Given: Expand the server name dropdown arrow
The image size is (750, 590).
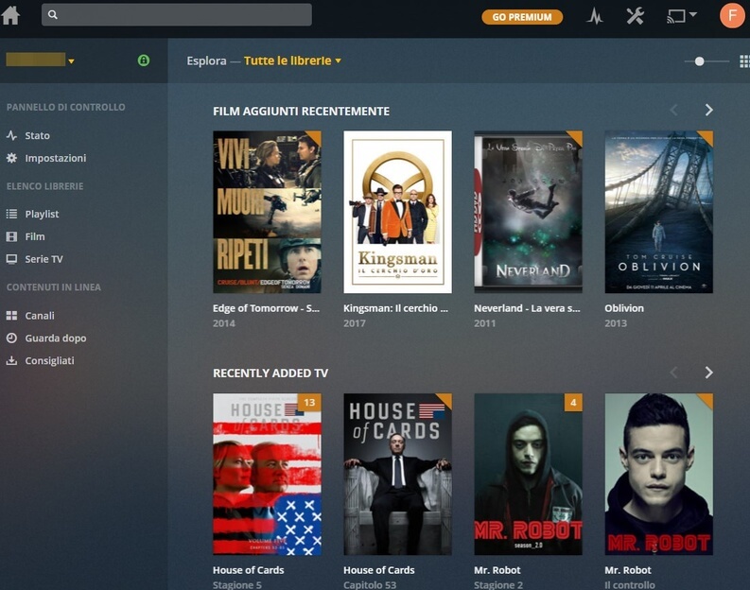Looking at the screenshot, I should 71,61.
